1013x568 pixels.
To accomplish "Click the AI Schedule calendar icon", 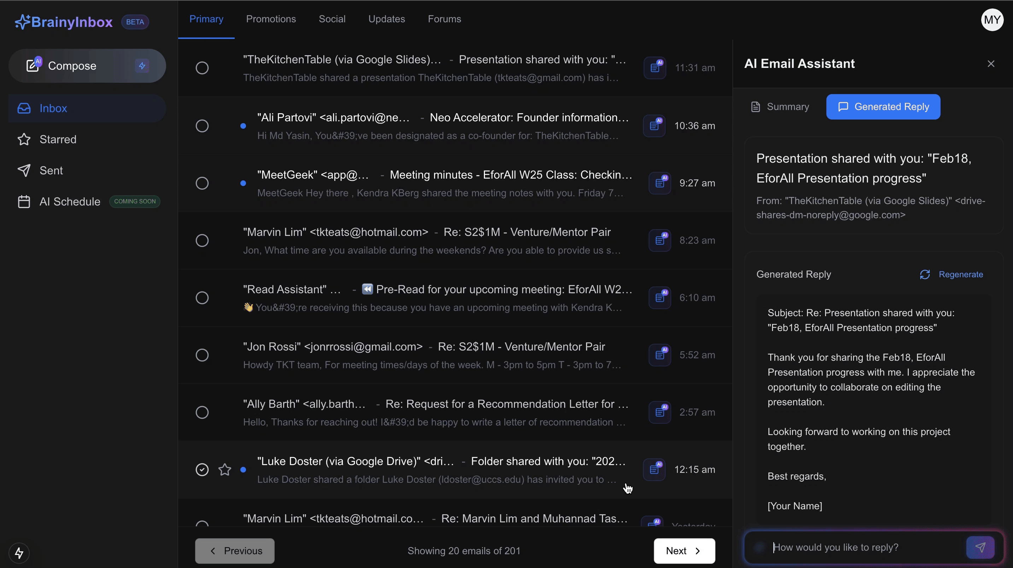I will click(x=24, y=202).
